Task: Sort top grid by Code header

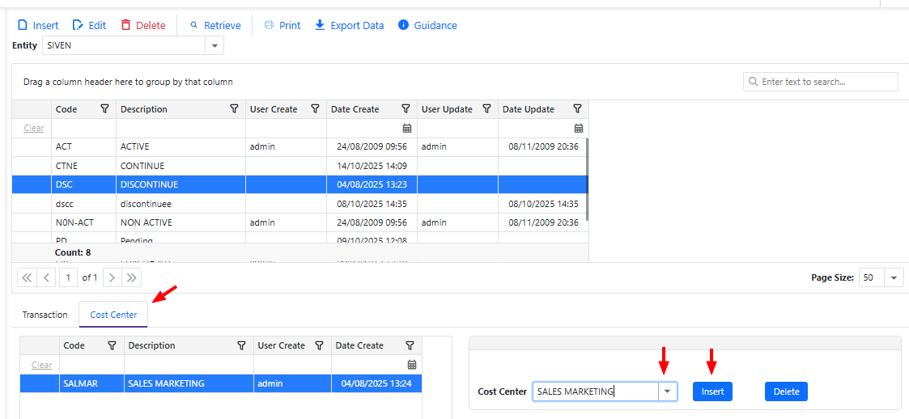Action: click(x=66, y=109)
